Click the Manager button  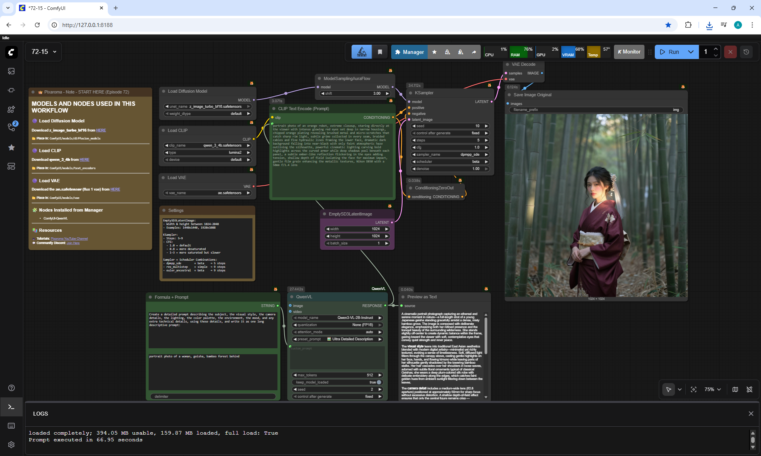pyautogui.click(x=409, y=52)
